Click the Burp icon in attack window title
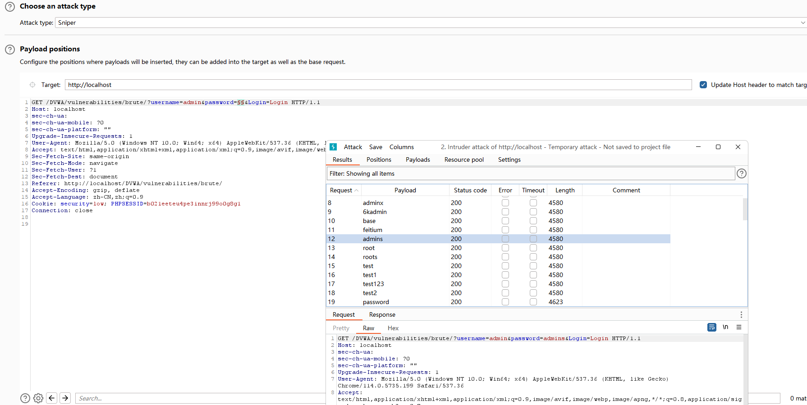The height and width of the screenshot is (405, 807). (x=334, y=147)
